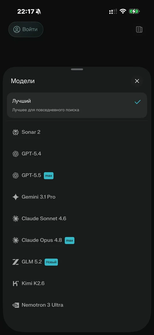154x335 pixels.
Task: Tap the checkmark on the Лучший row
Action: 138,102
